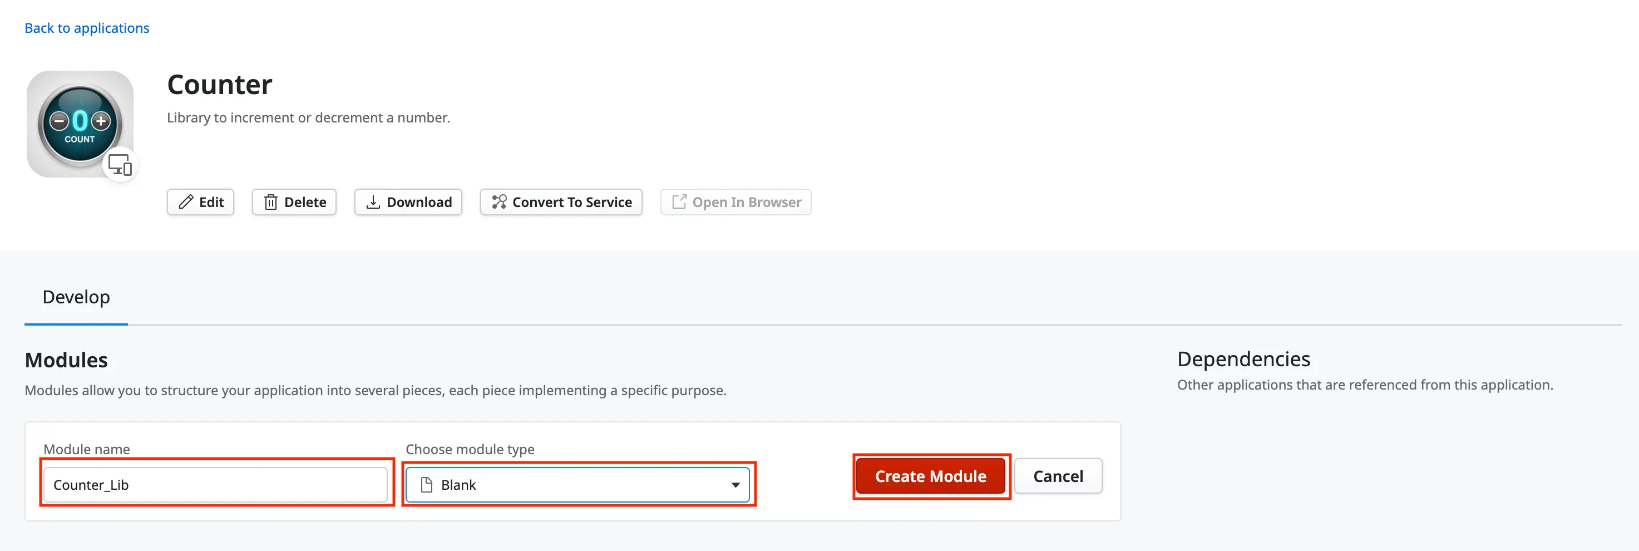The width and height of the screenshot is (1639, 551).
Task: Click the Edit button for the Counter app
Action: pyautogui.click(x=200, y=201)
